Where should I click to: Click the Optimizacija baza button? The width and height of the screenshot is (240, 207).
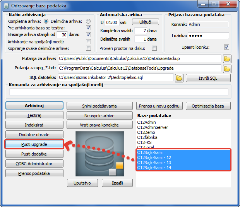click(x=208, y=106)
